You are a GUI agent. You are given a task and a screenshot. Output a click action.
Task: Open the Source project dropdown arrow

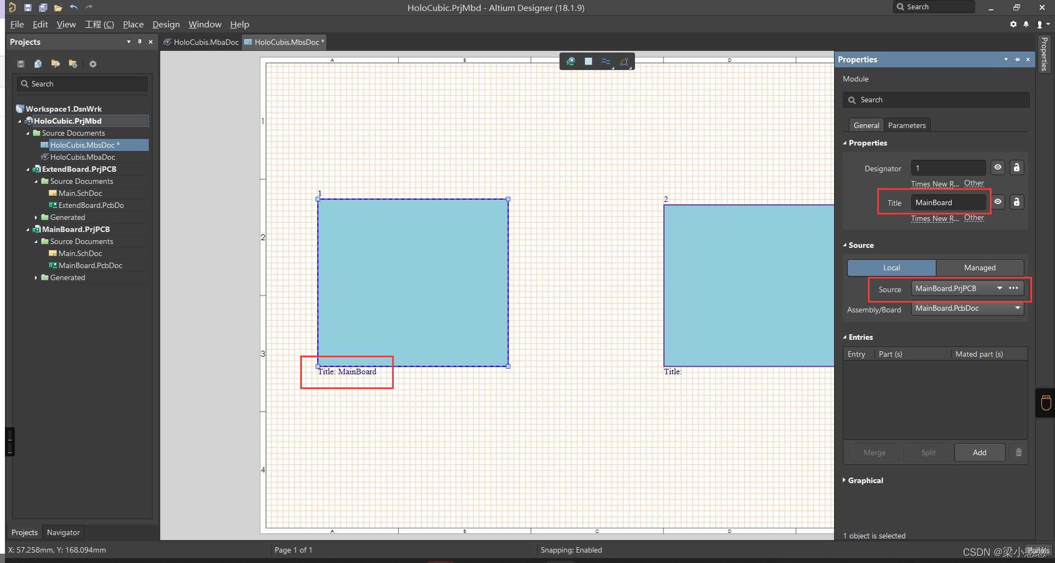[999, 288]
